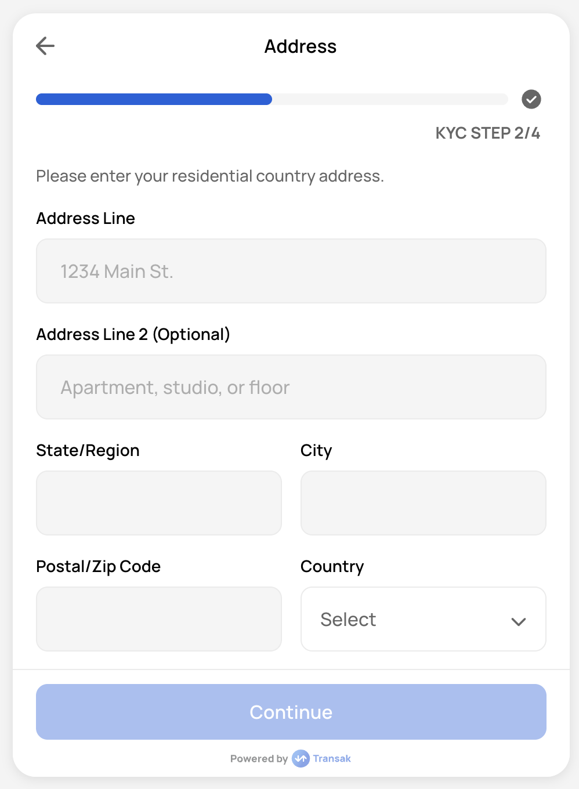The image size is (579, 789).
Task: Click the Address Line 2 (Optional) label
Action: coord(133,334)
